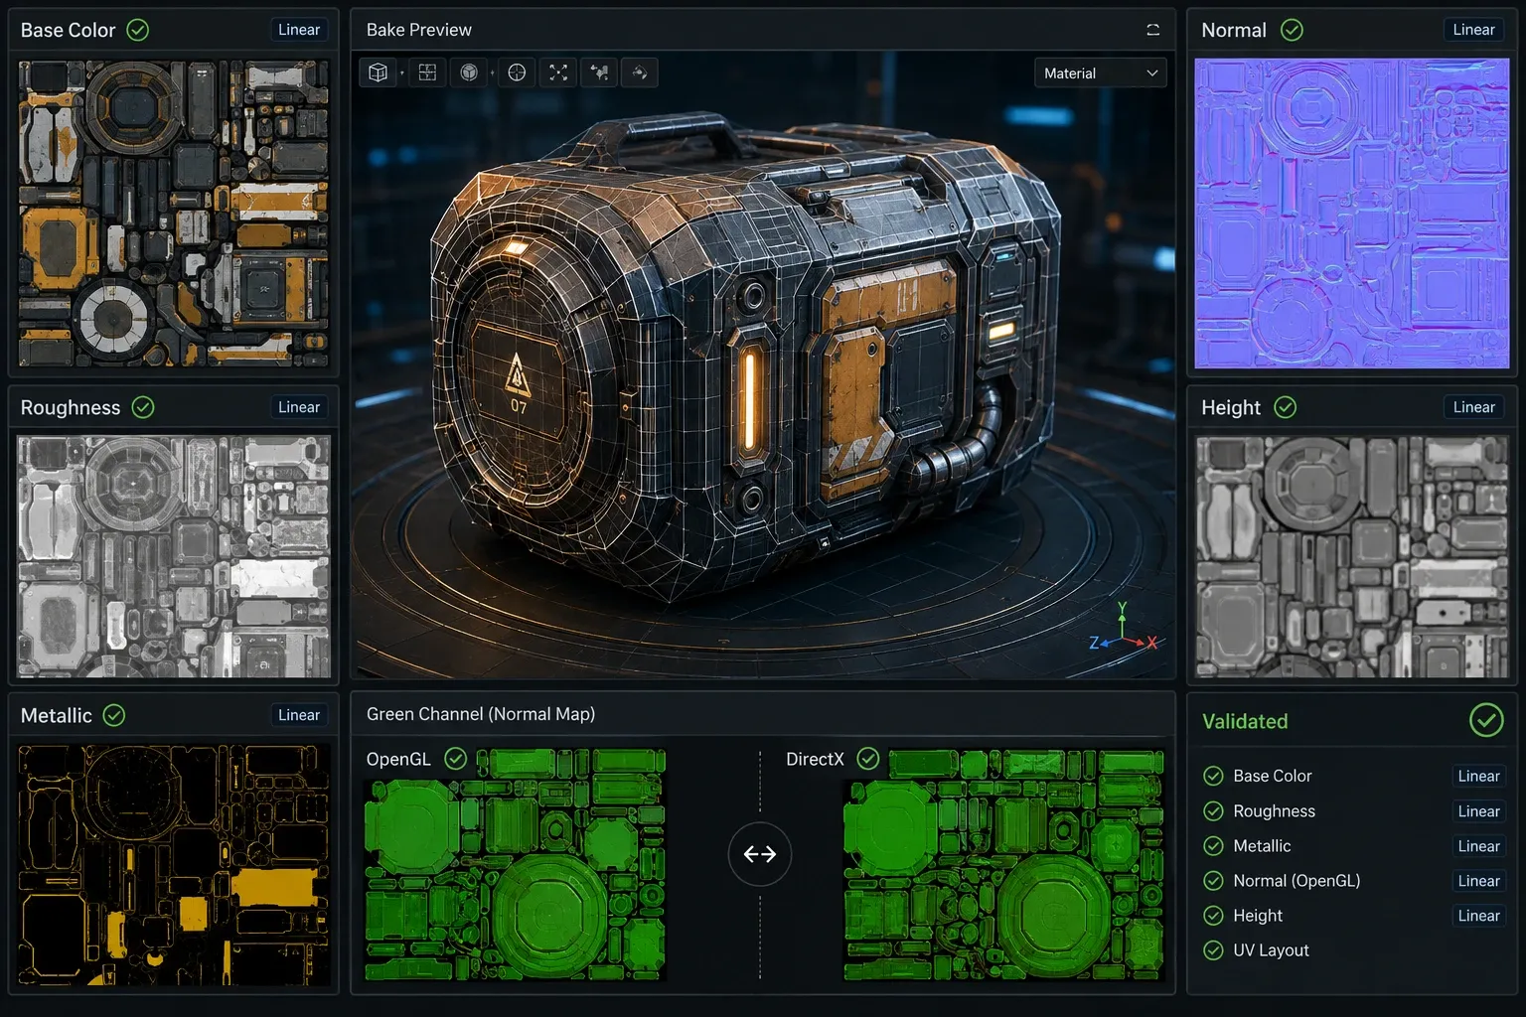Screen dimensions: 1526x1017
Task: Toggle the OpenGL green channel checkmark
Action: pos(455,759)
